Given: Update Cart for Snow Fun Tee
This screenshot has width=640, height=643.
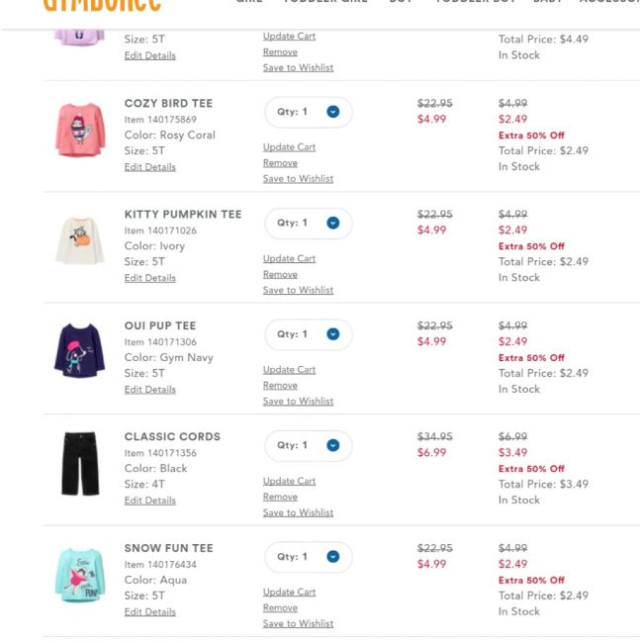Looking at the screenshot, I should pos(289,593).
